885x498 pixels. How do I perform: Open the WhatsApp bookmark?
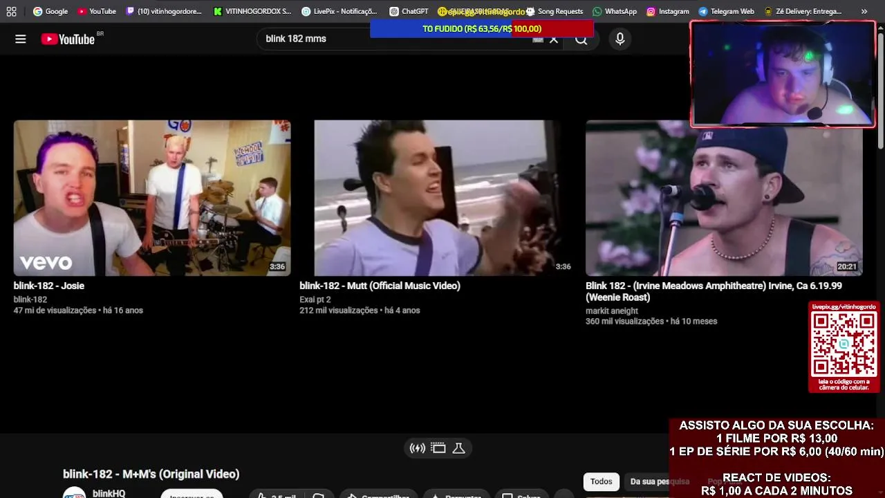tap(614, 11)
